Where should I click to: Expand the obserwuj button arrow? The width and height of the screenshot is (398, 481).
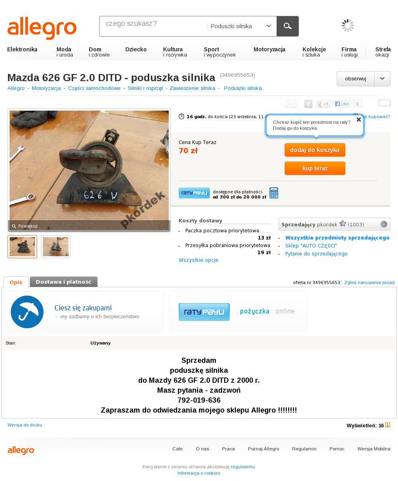pos(382,79)
